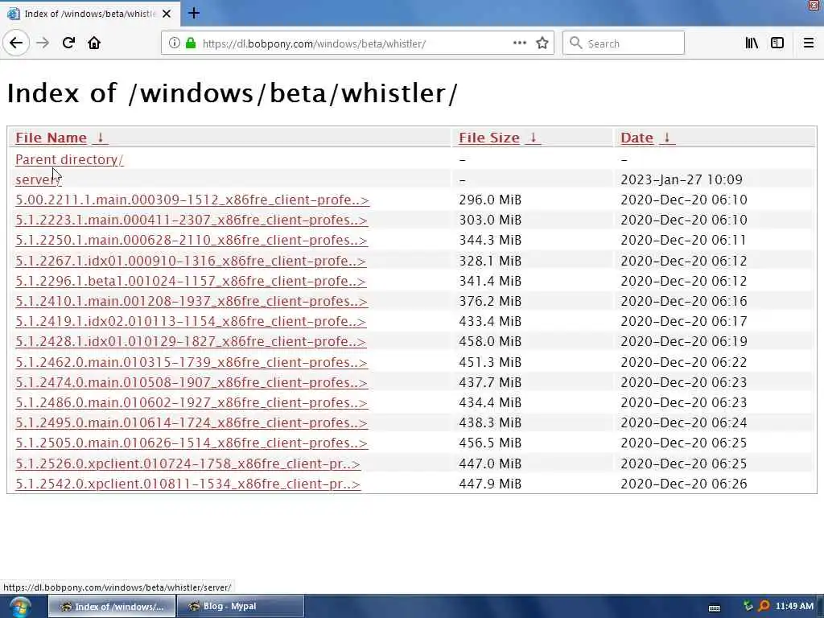Viewport: 824px width, 618px height.
Task: Bookmark this page with the star
Action: [x=542, y=43]
